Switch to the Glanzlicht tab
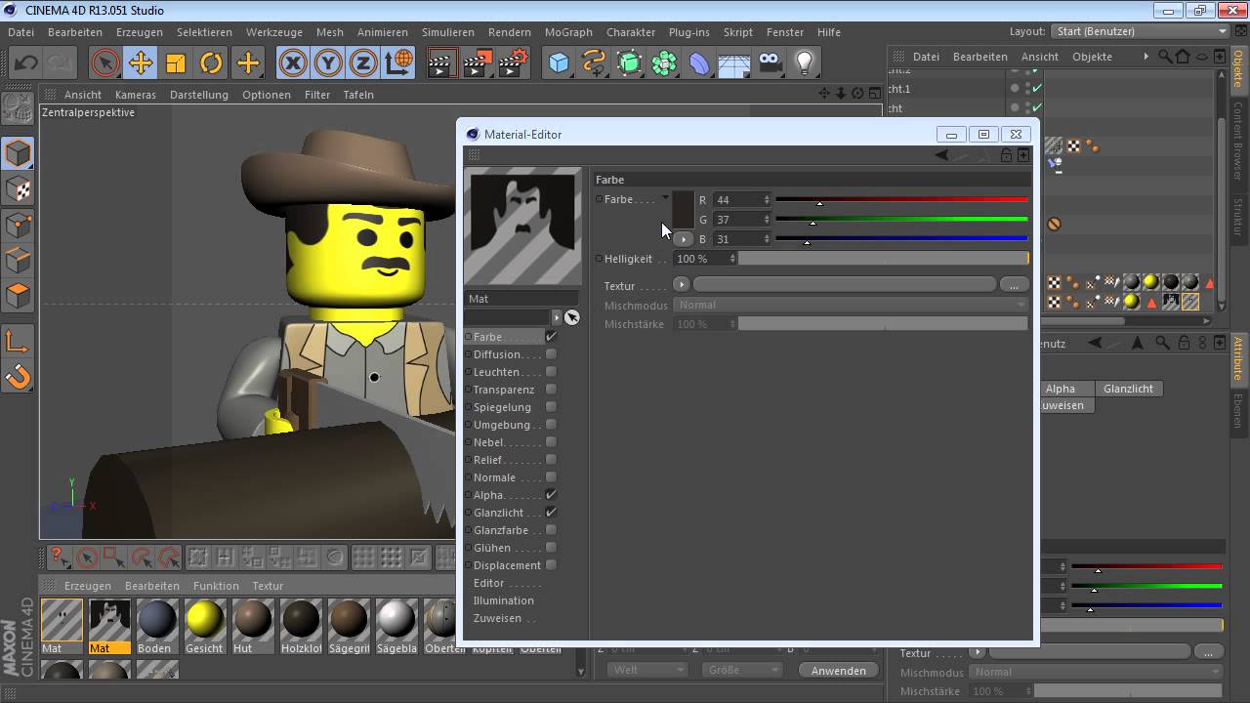1250x703 pixels. click(1128, 389)
